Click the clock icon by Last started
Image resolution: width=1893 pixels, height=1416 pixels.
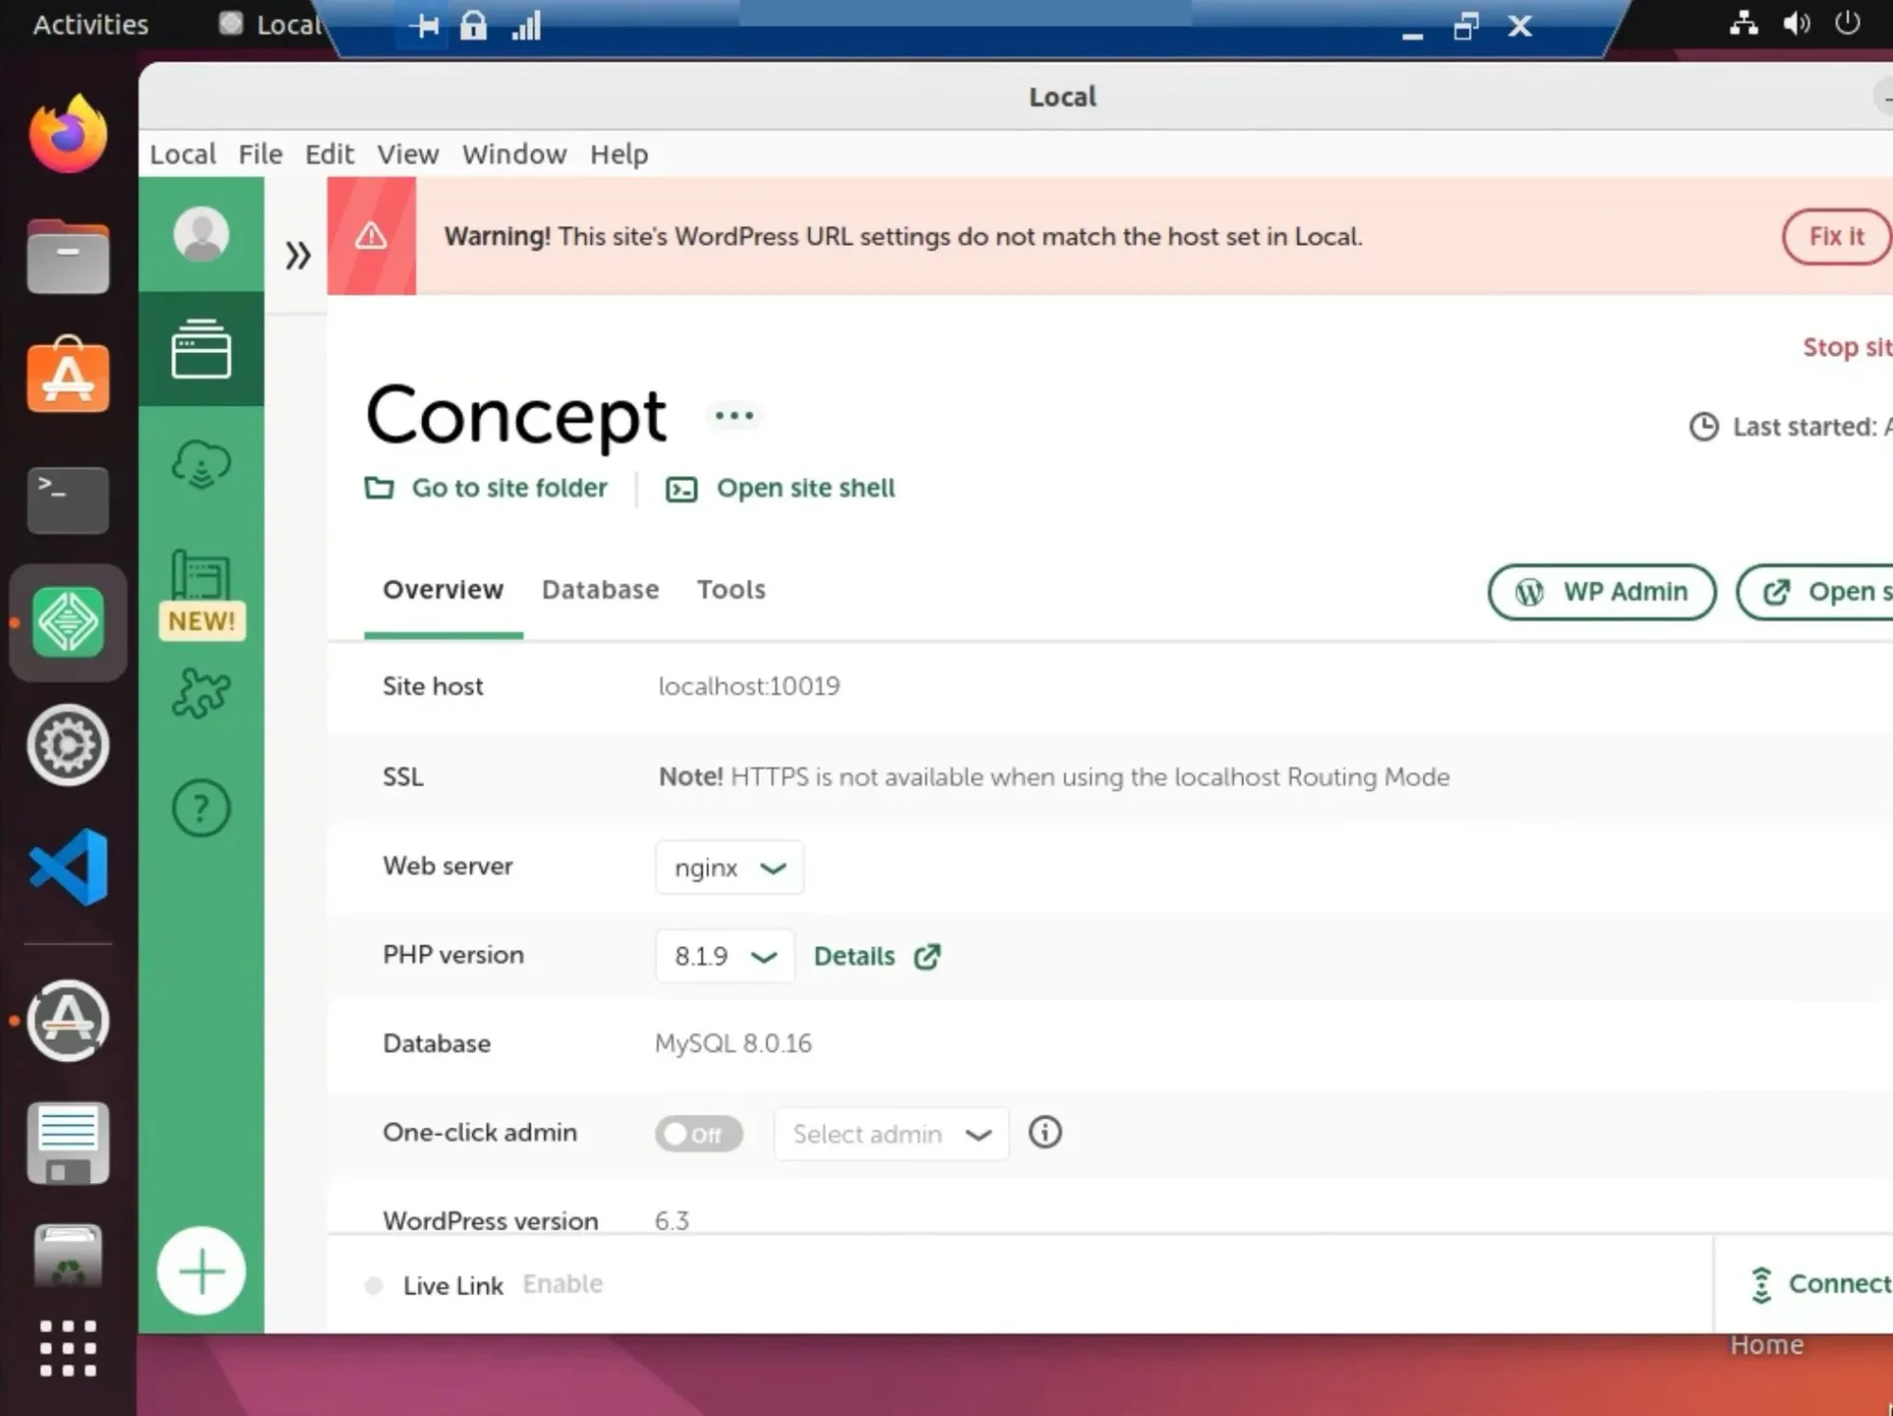point(1704,427)
